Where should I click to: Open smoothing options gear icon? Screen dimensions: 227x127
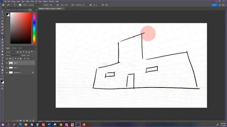point(91,5)
